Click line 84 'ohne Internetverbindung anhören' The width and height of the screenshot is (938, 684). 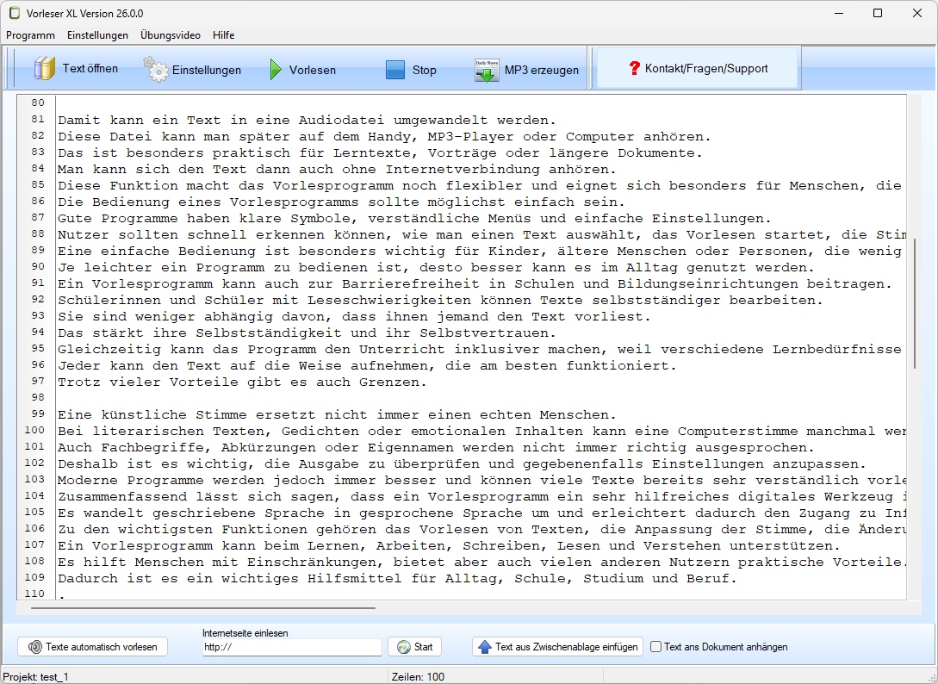(338, 170)
